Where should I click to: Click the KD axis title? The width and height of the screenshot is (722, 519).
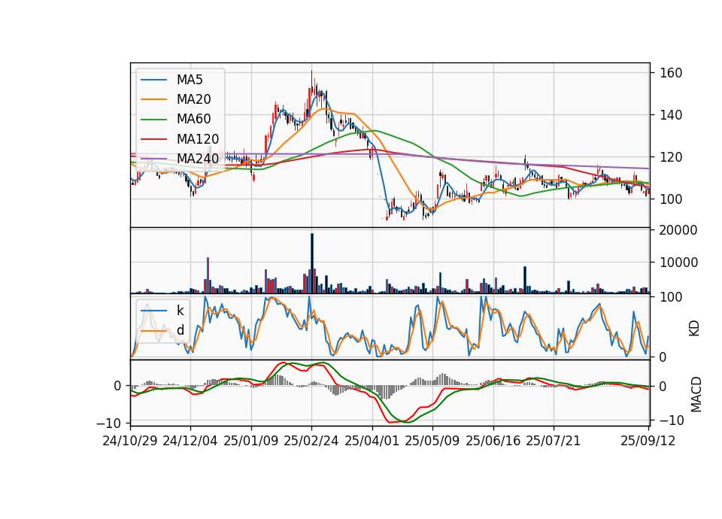694,329
